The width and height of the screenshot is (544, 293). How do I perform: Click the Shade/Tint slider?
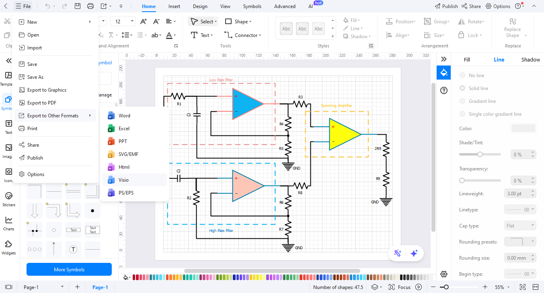tap(480, 154)
